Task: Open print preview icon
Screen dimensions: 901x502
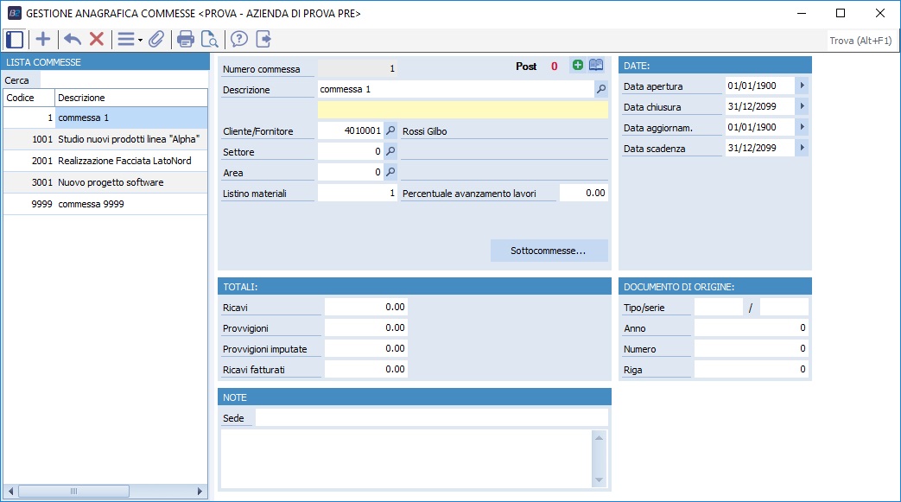Action: point(209,39)
